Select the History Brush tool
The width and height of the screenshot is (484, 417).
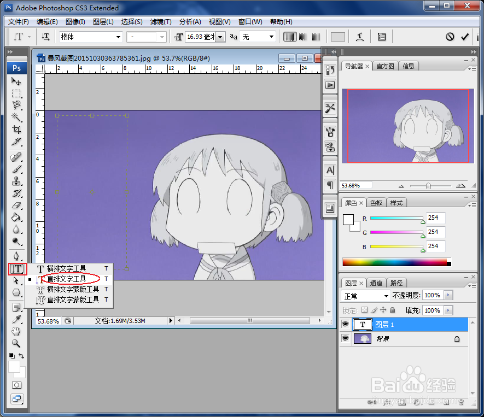tap(16, 193)
